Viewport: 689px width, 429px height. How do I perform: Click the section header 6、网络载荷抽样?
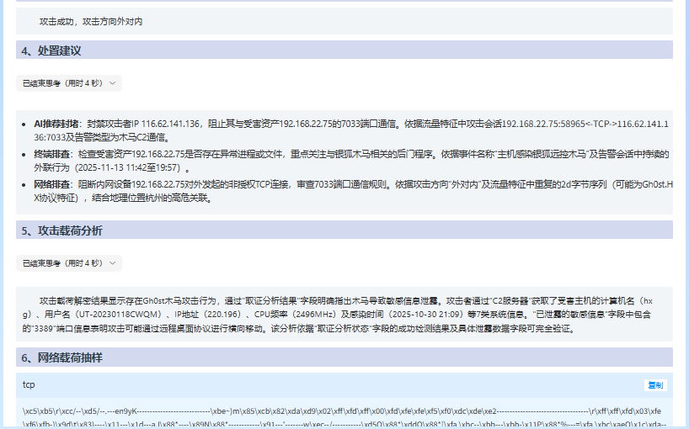[62, 357]
